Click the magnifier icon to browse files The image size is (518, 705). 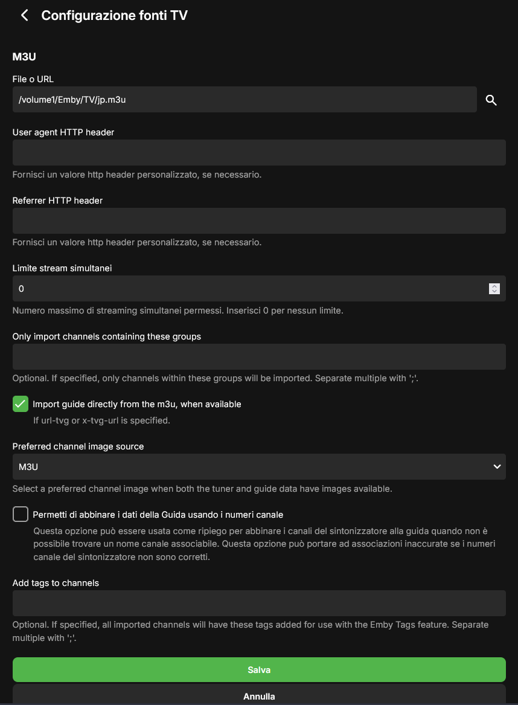[491, 100]
